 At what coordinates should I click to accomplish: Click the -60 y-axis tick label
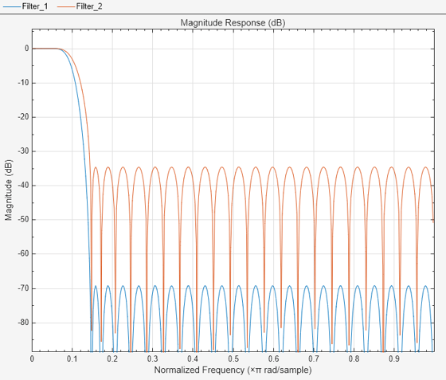(23, 253)
